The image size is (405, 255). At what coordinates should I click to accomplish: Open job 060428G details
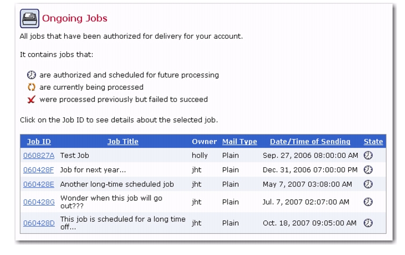click(39, 202)
